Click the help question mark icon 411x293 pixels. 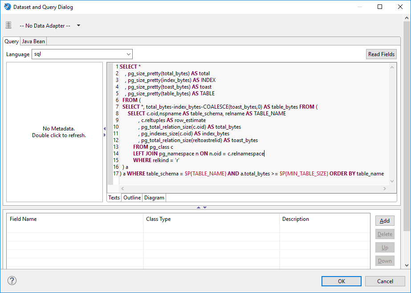[12, 281]
